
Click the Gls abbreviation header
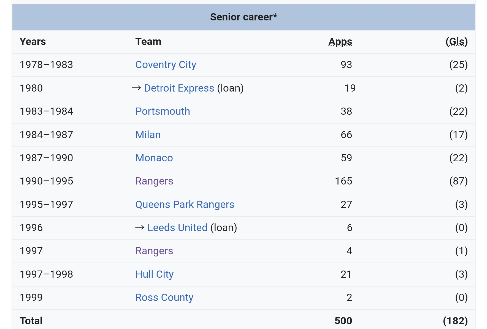(456, 42)
